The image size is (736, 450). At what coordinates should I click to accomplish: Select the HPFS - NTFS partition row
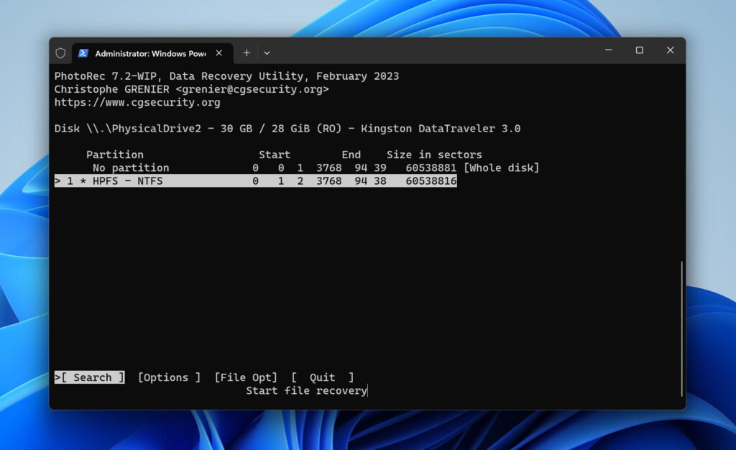click(x=255, y=181)
